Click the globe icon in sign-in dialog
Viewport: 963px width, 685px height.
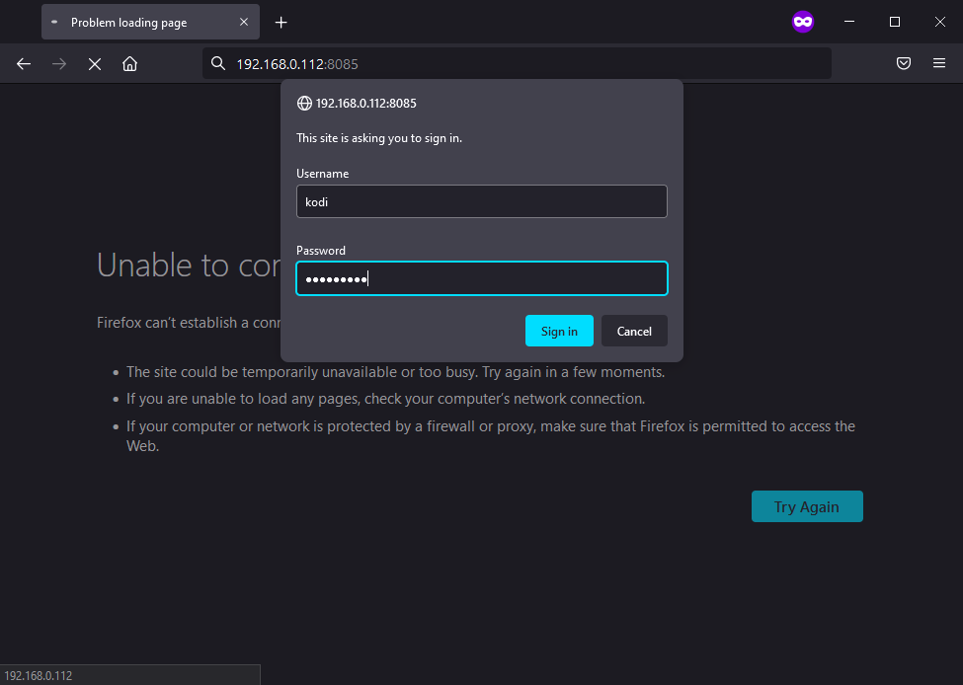click(x=304, y=103)
